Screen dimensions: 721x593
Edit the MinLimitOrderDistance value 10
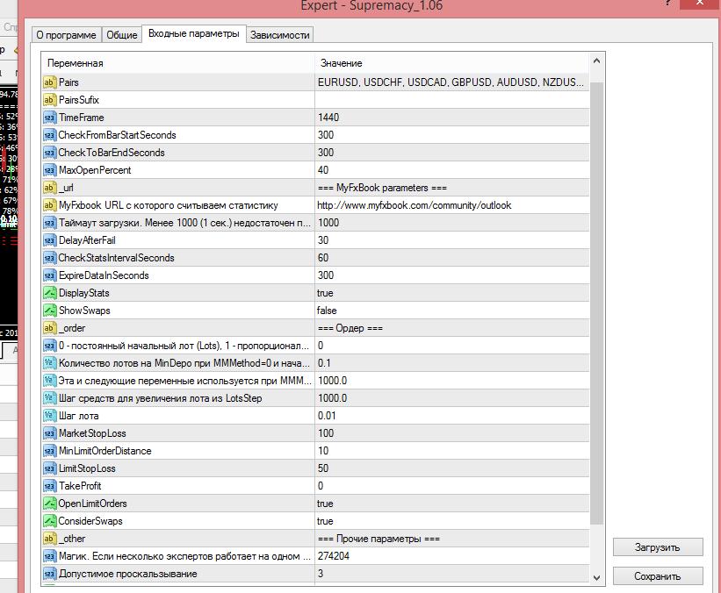pos(452,451)
